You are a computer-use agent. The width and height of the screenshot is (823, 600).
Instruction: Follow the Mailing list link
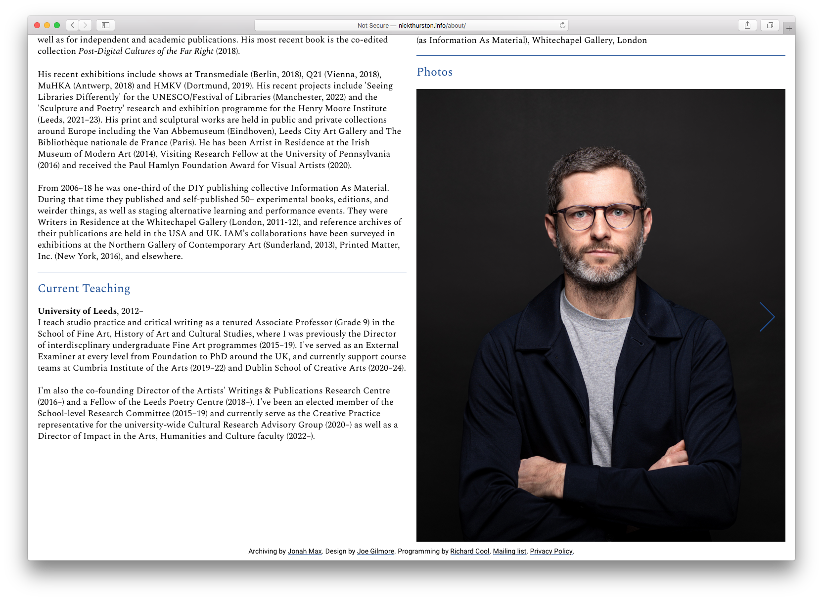point(509,551)
